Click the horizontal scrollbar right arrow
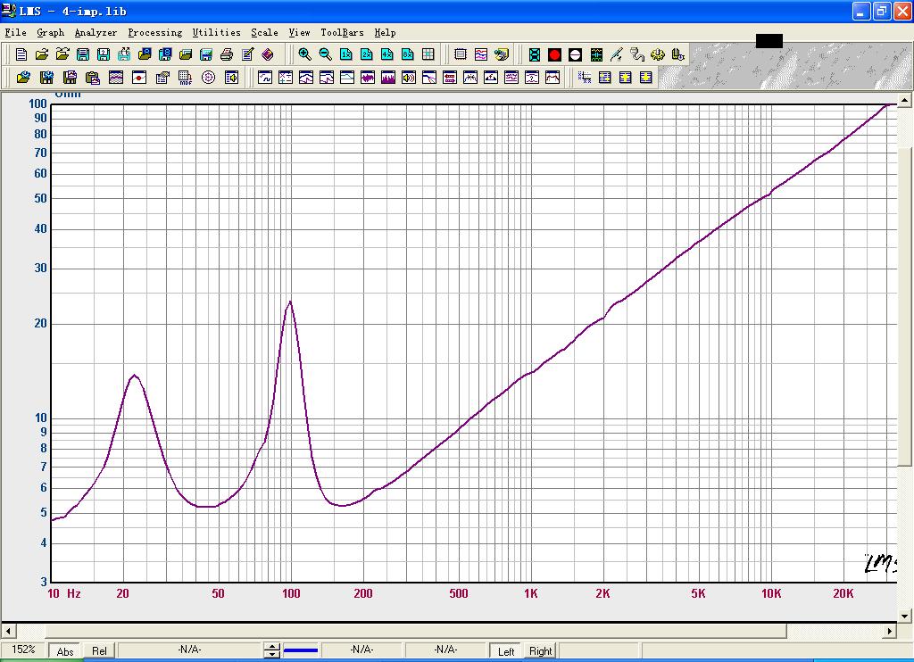Viewport: 914px width, 662px height. [x=889, y=632]
